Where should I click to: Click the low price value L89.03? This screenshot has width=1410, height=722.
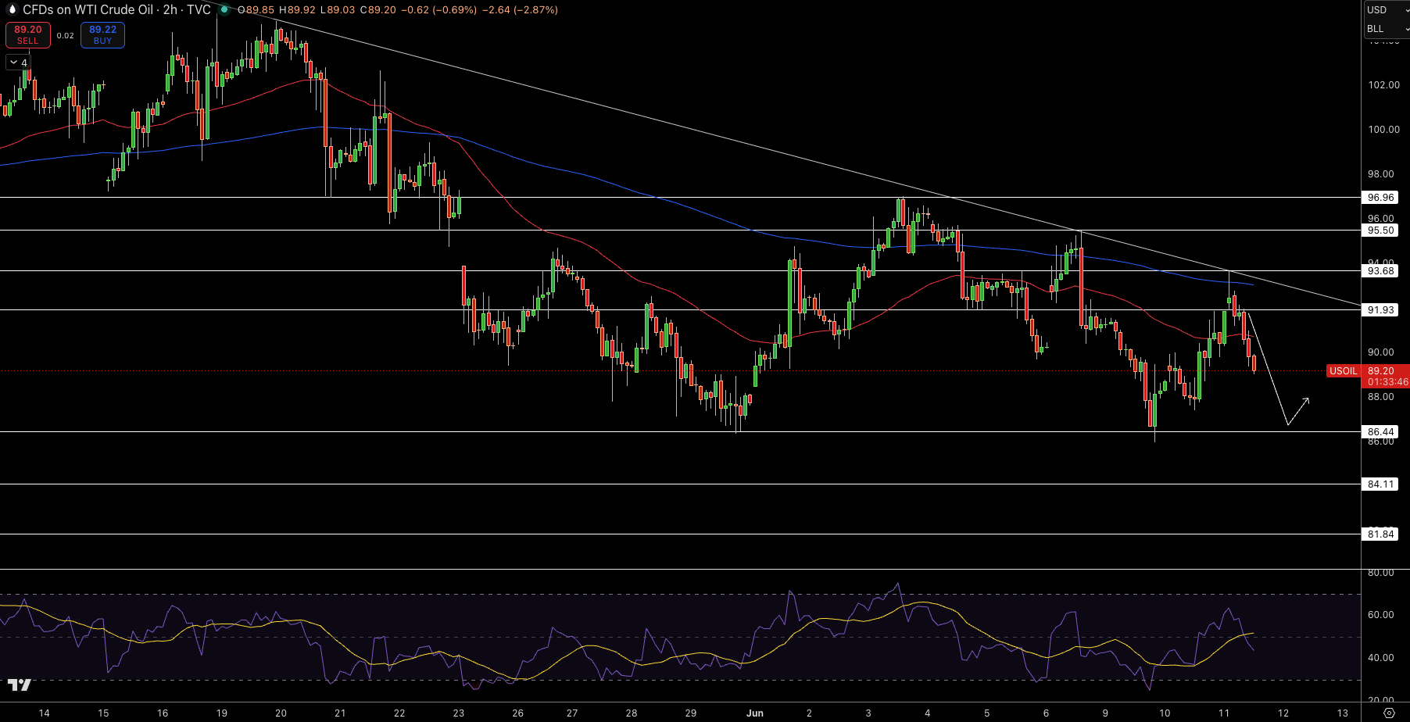pos(338,10)
